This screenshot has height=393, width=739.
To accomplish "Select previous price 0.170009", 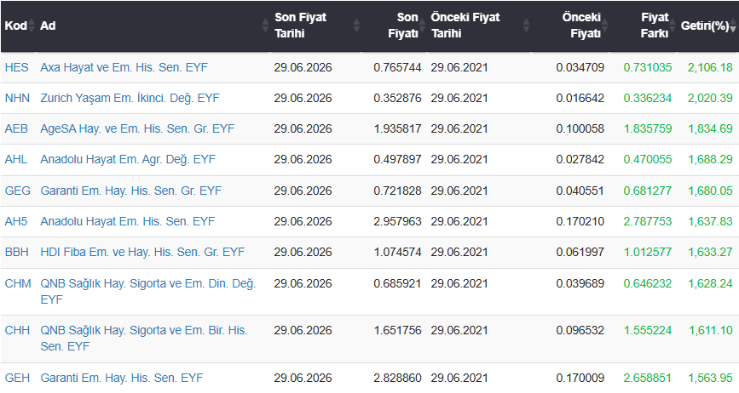I will [x=580, y=378].
